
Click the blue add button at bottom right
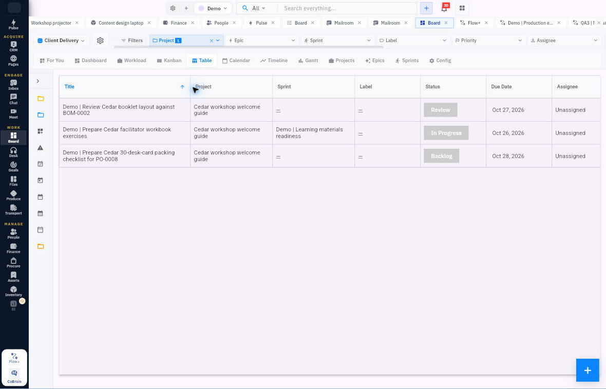[588, 370]
